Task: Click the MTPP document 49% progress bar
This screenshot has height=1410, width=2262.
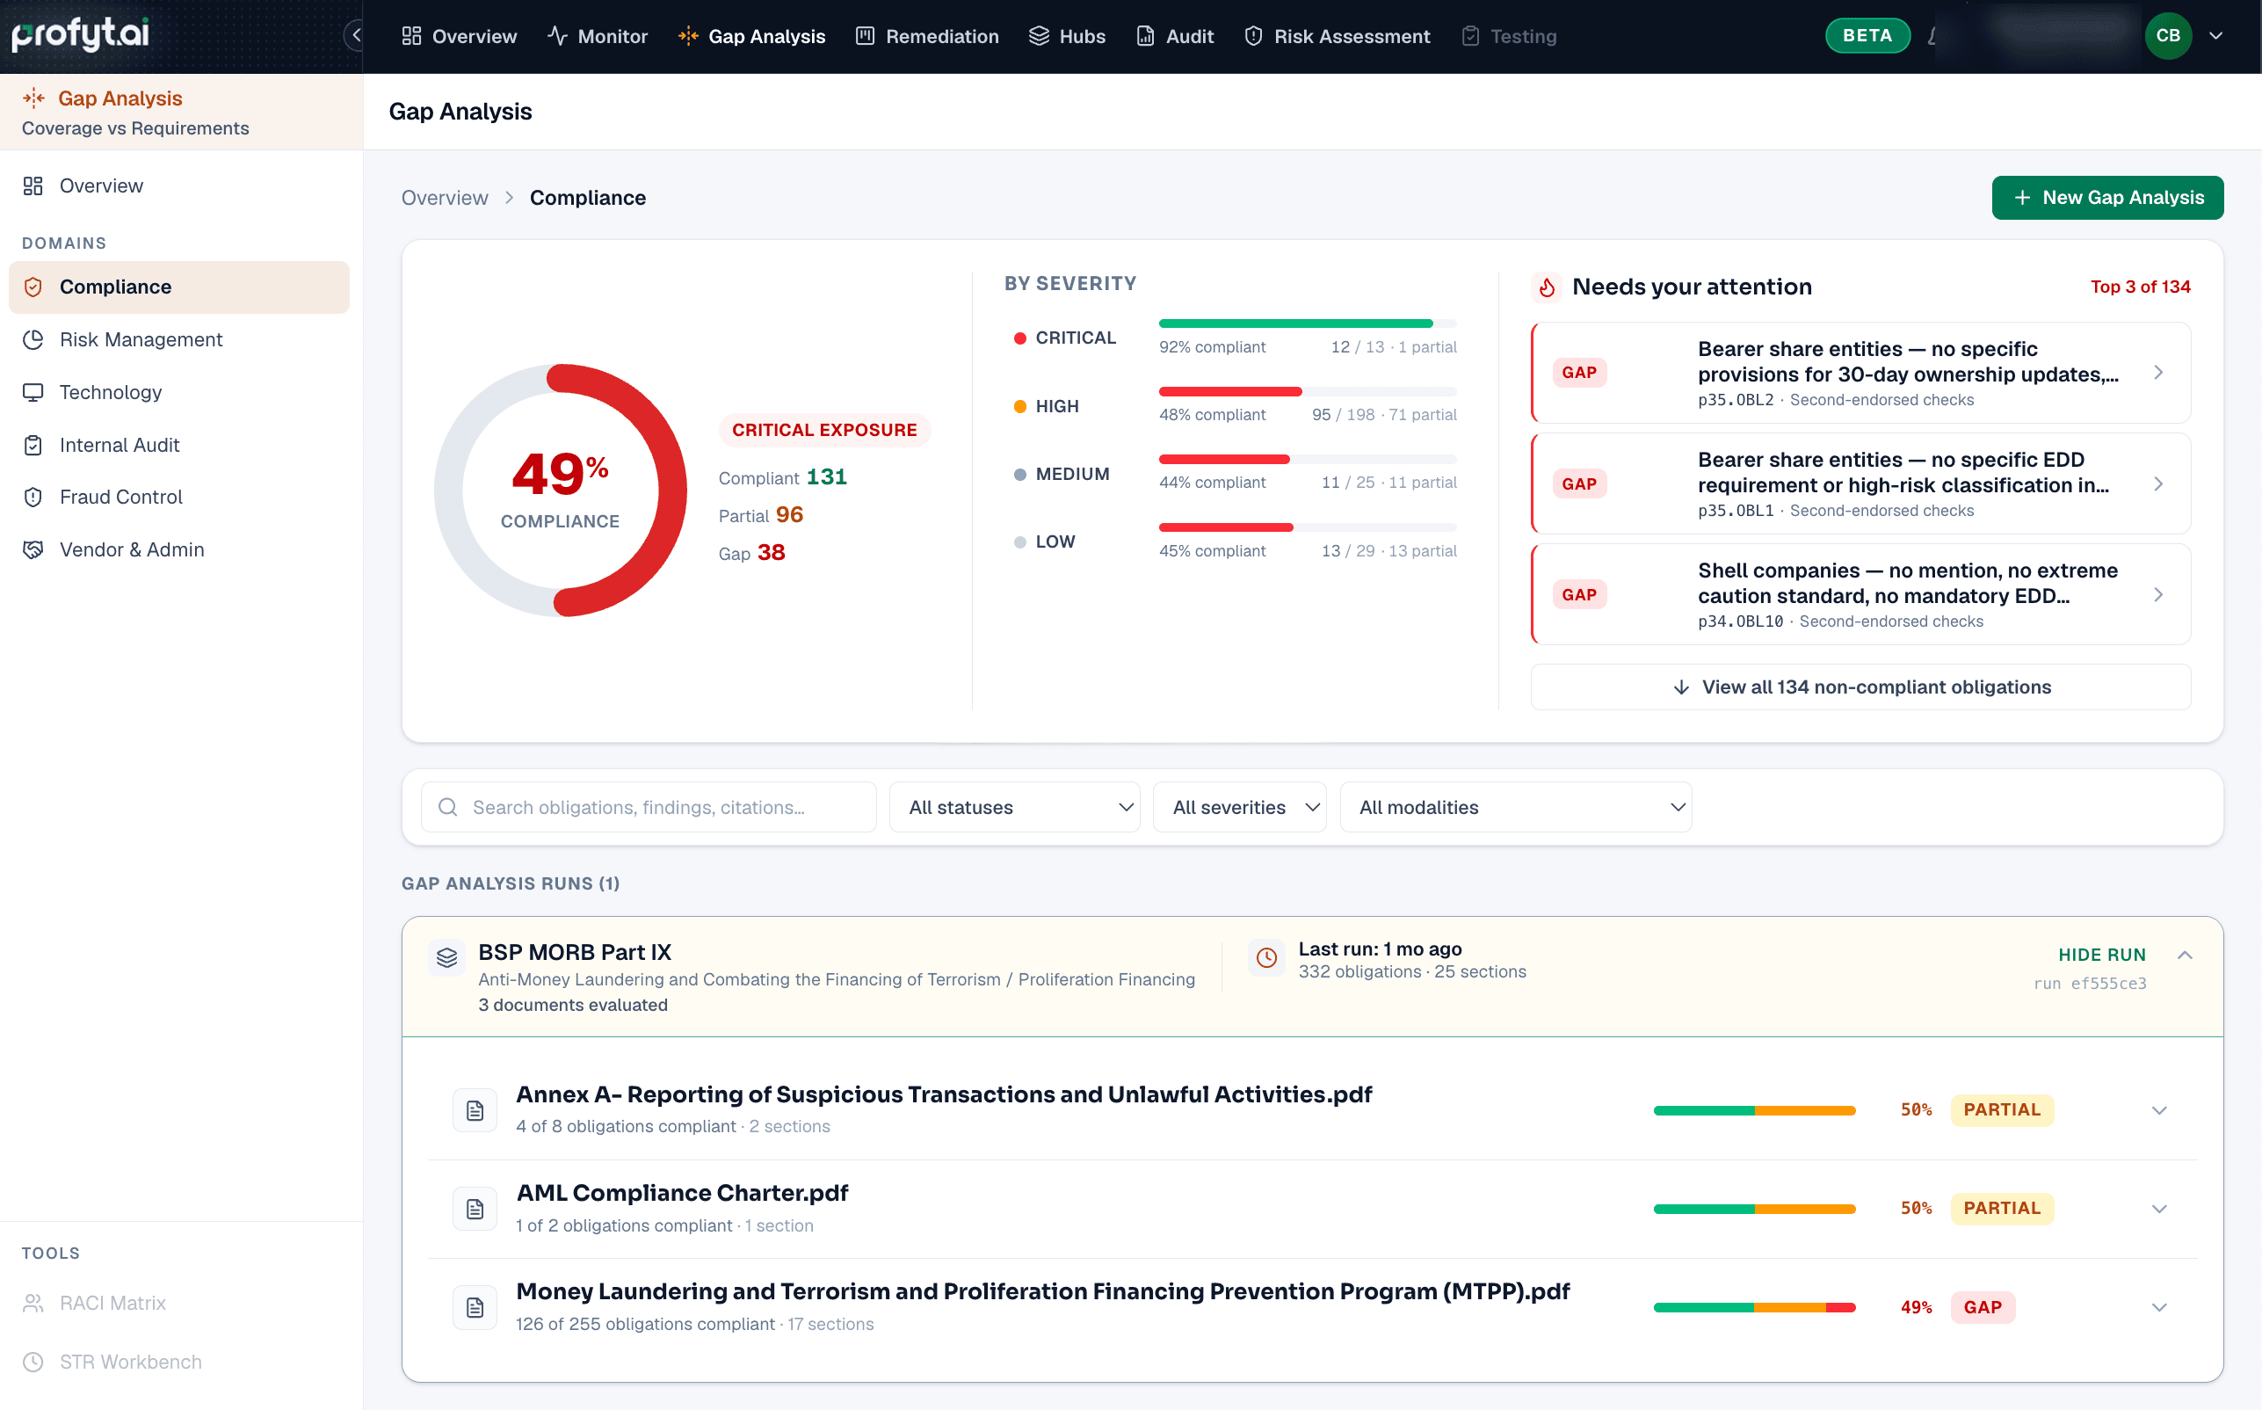Action: (x=1754, y=1307)
